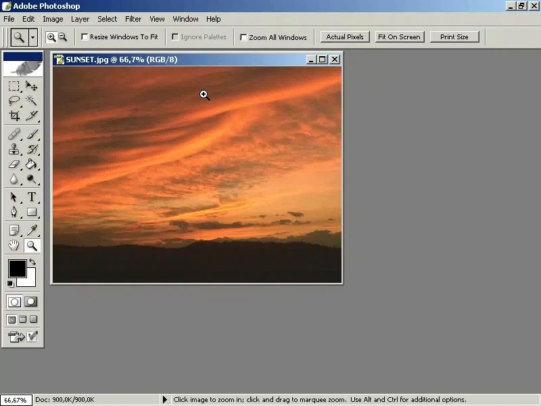Select the Type tool

31,197
